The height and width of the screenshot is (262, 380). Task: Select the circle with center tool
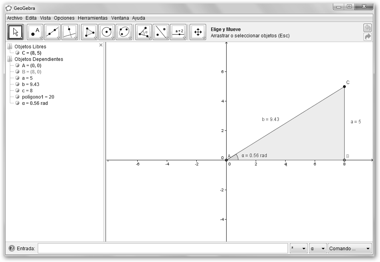[x=107, y=32]
